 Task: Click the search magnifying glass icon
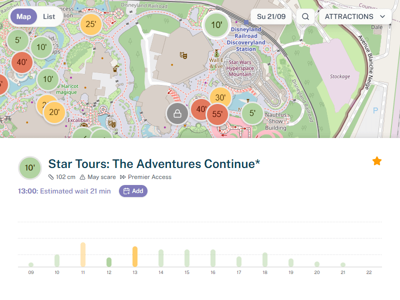click(305, 16)
